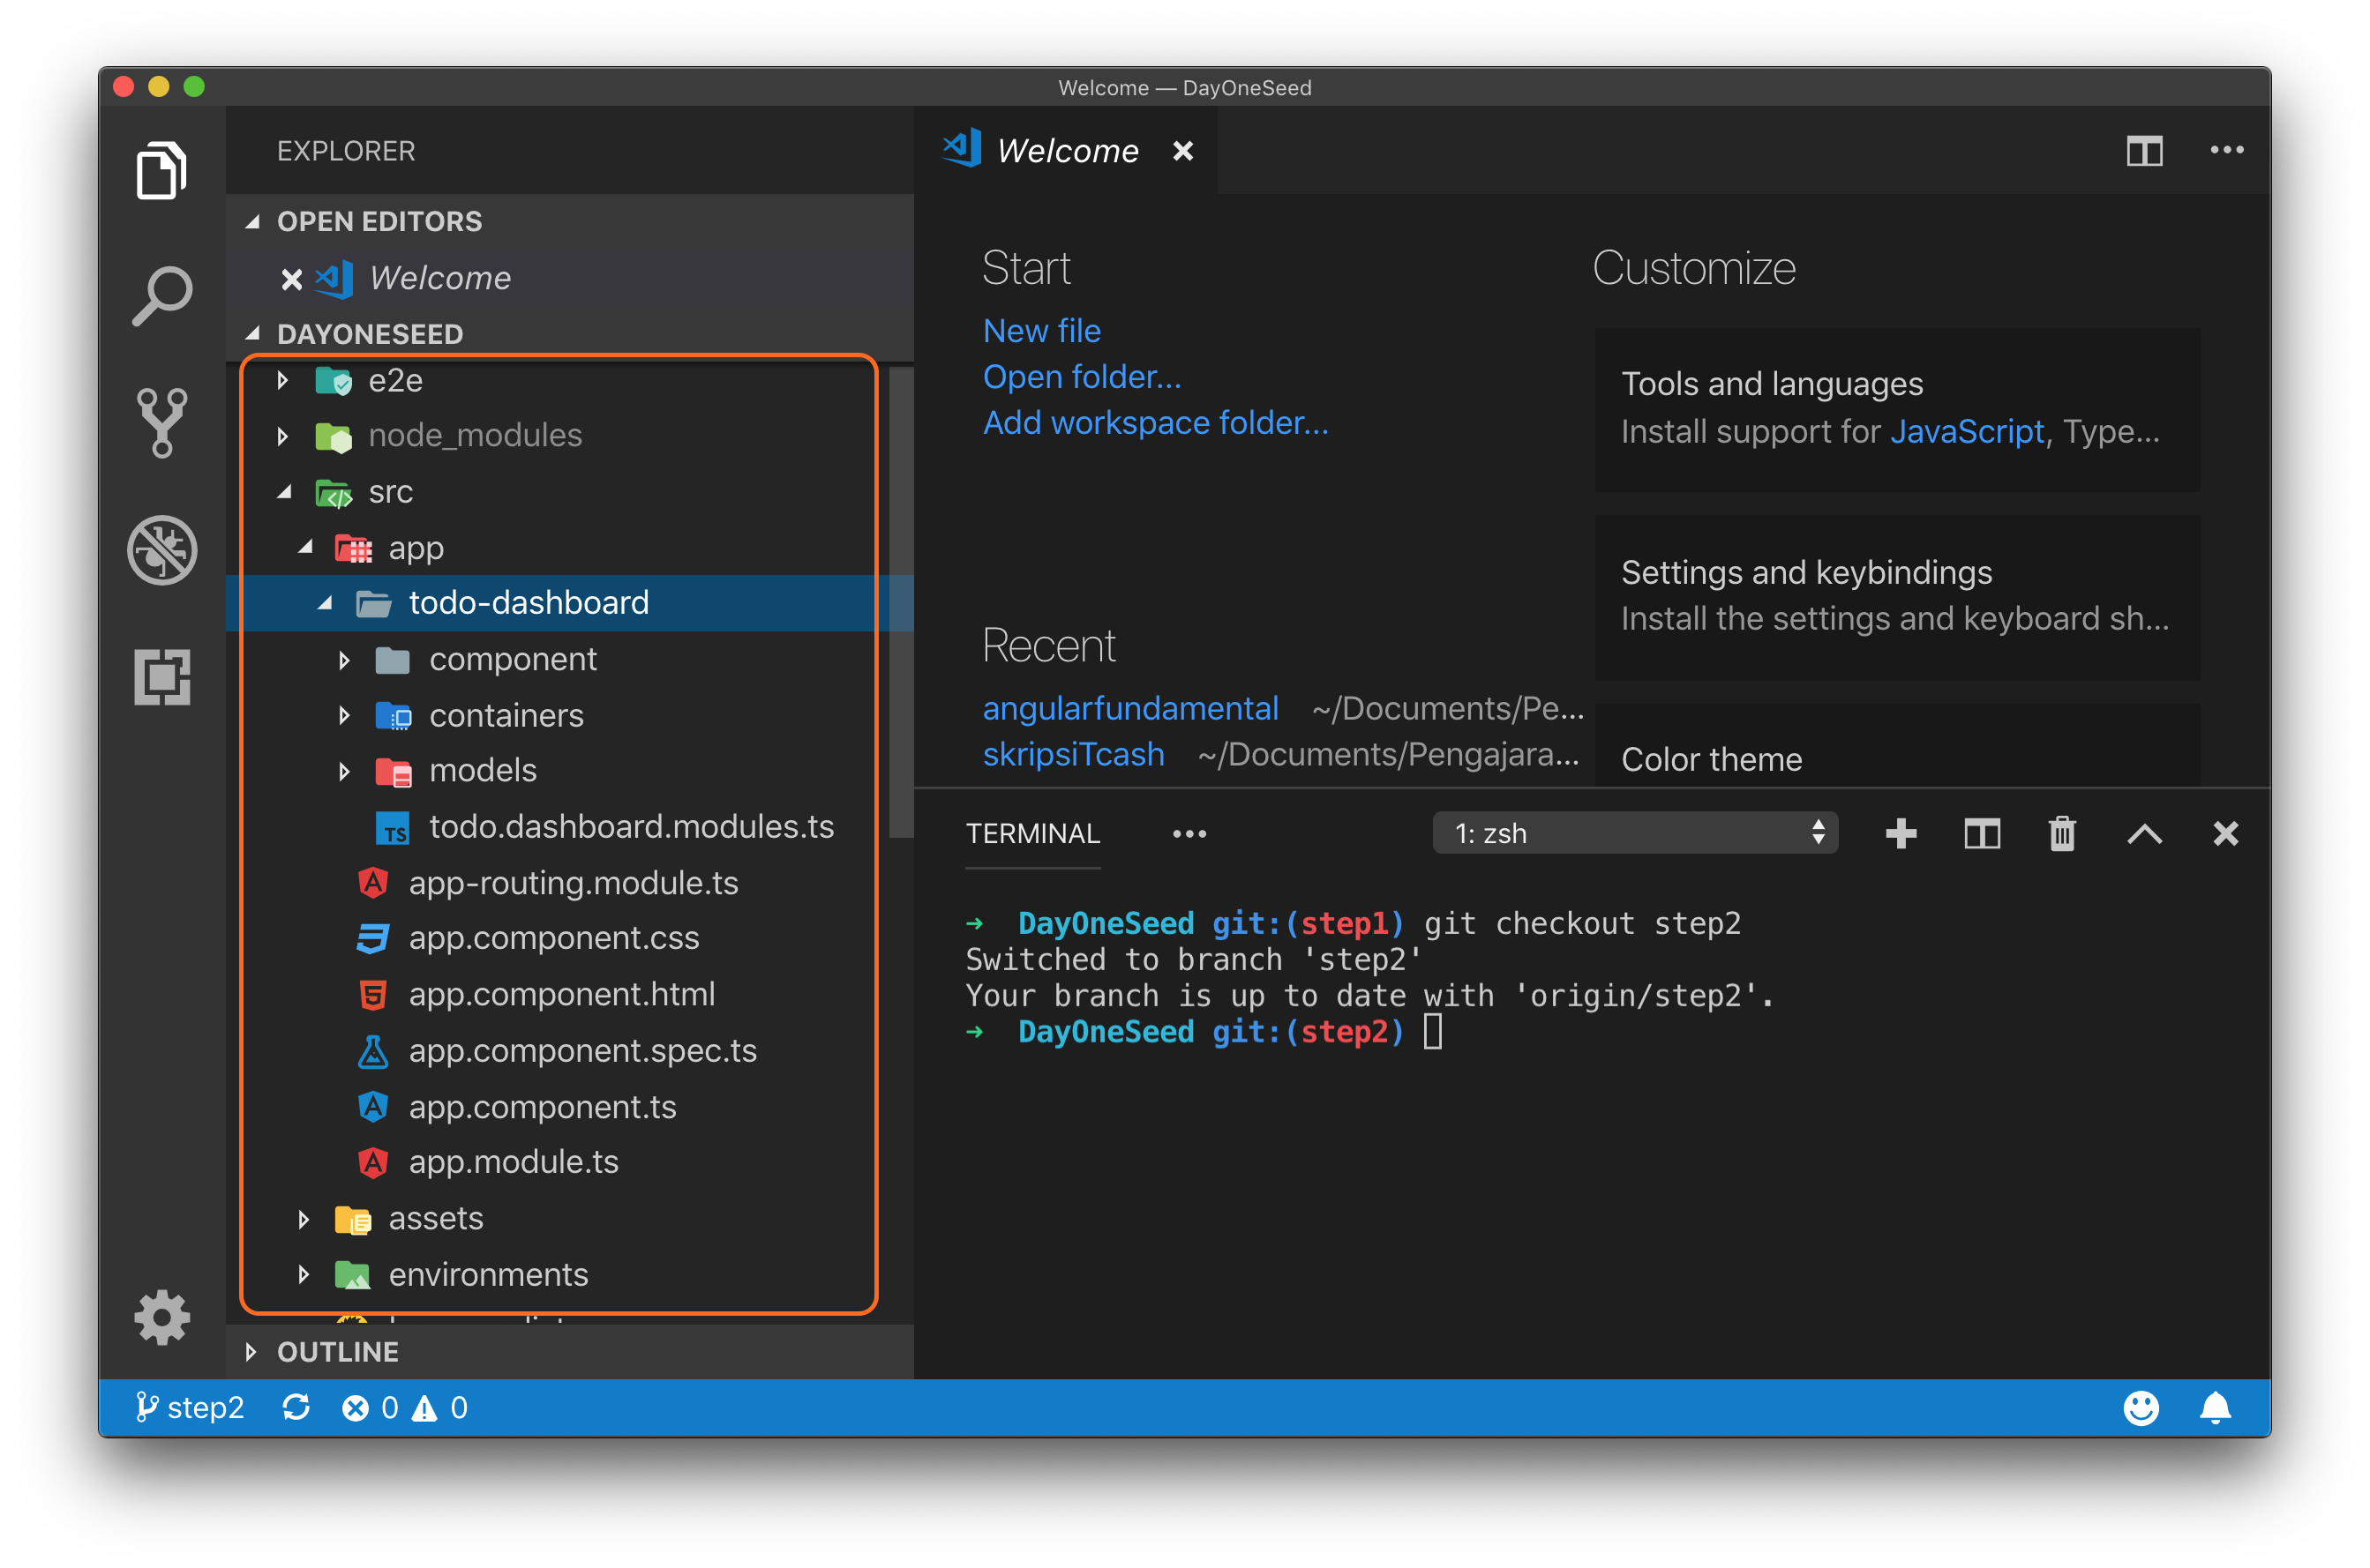The image size is (2370, 1568).
Task: Open the Debug view in activity bar
Action: (x=161, y=550)
